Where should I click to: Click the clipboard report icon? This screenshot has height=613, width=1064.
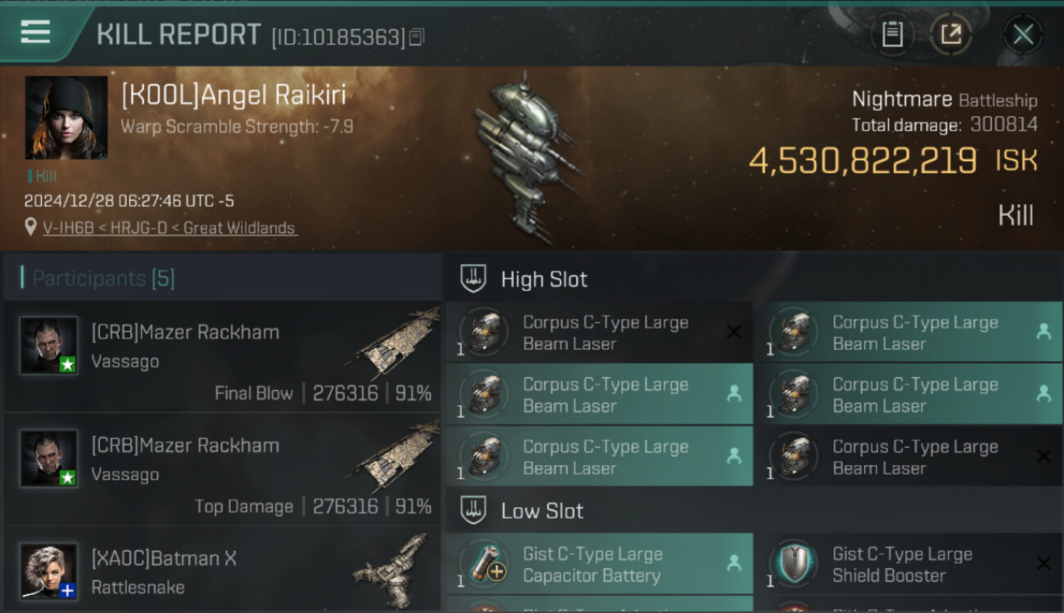click(x=892, y=34)
